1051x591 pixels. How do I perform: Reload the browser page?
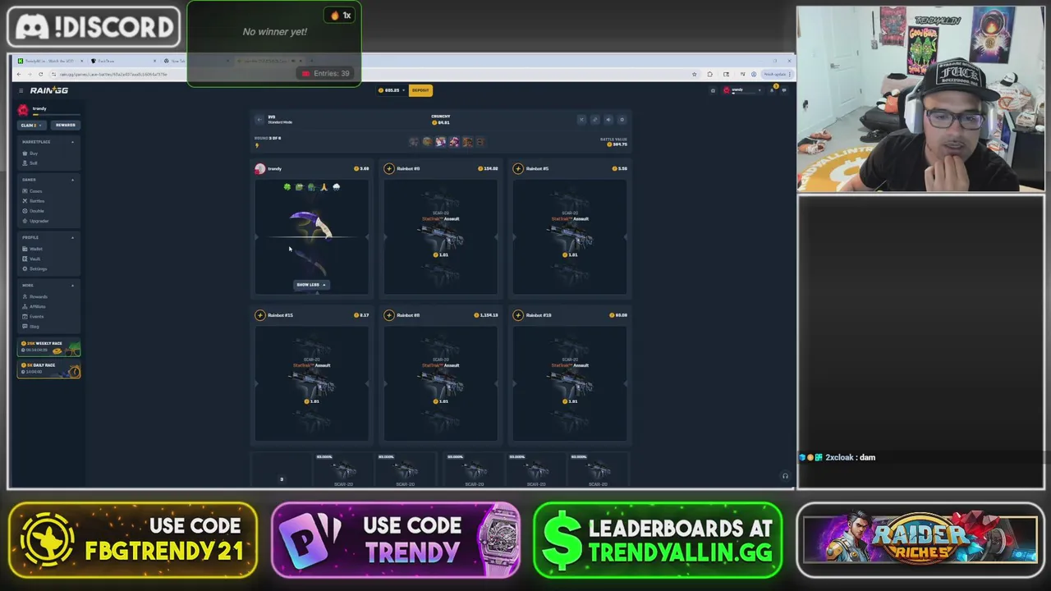(40, 74)
